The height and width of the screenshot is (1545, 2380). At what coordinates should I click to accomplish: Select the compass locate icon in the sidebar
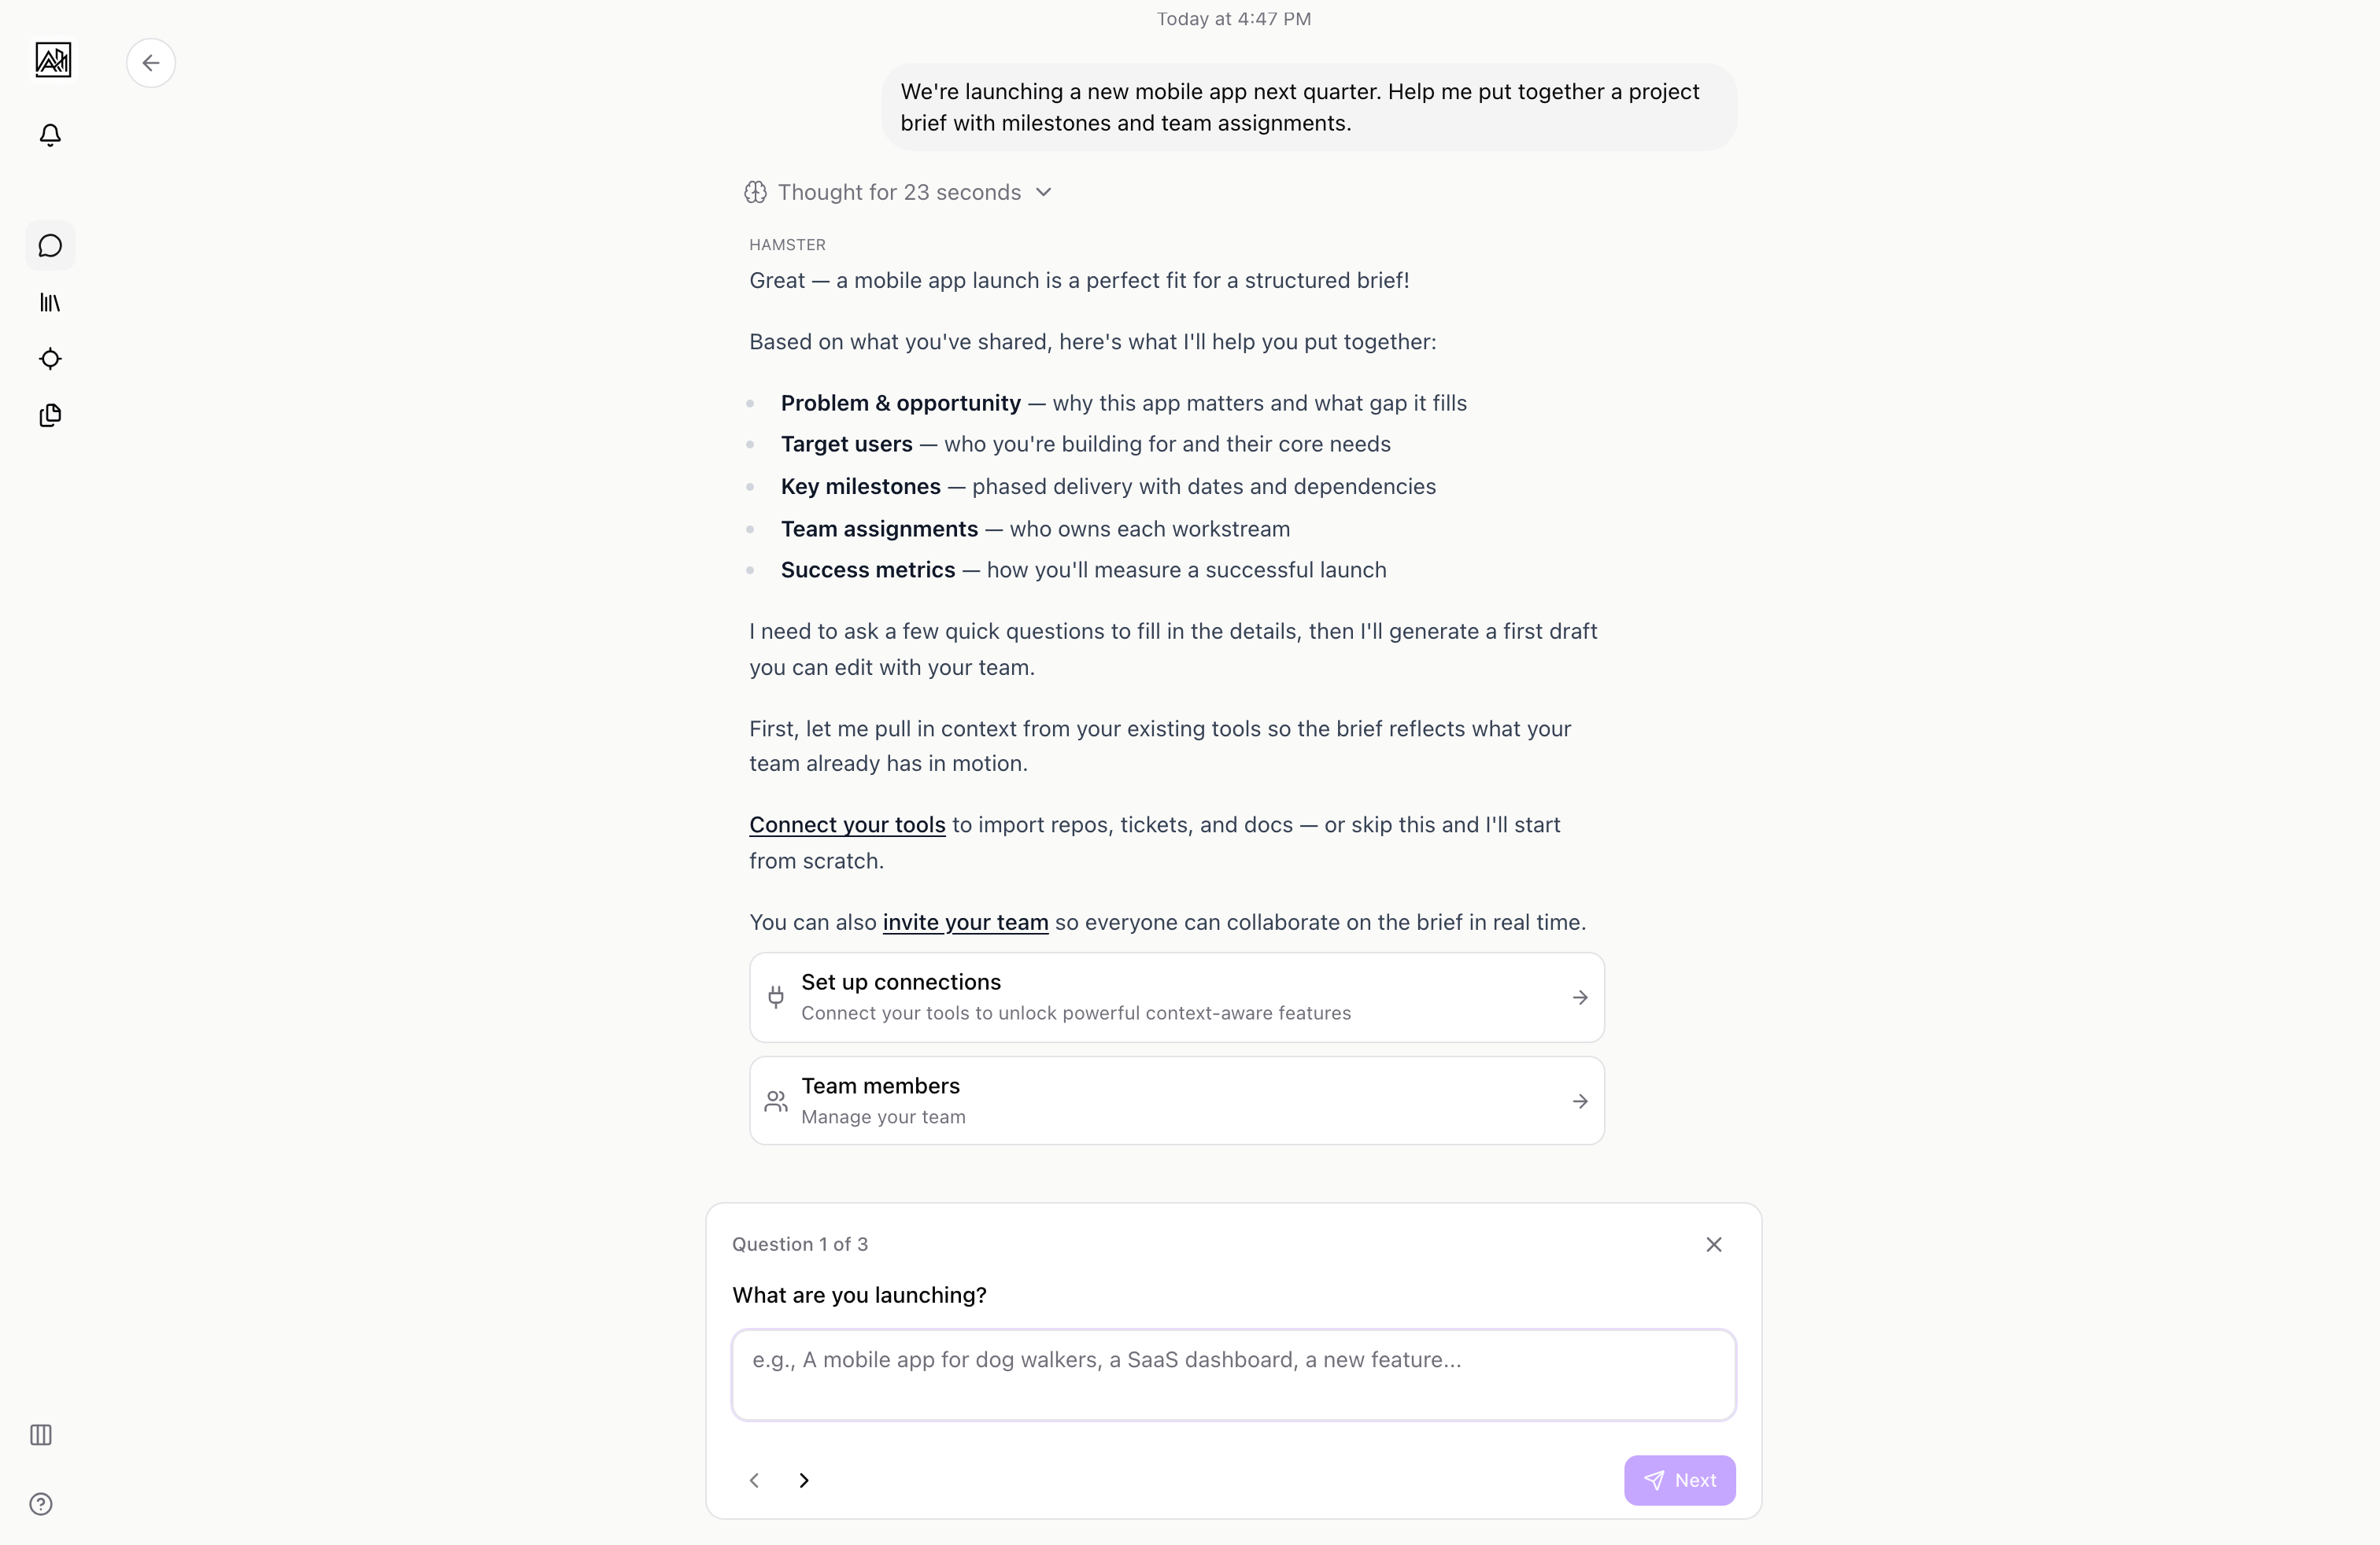coord(50,359)
